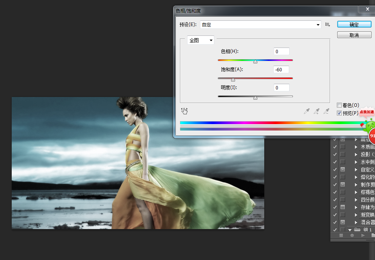Toggle dialog icon for 混合器 action

tap(342, 222)
